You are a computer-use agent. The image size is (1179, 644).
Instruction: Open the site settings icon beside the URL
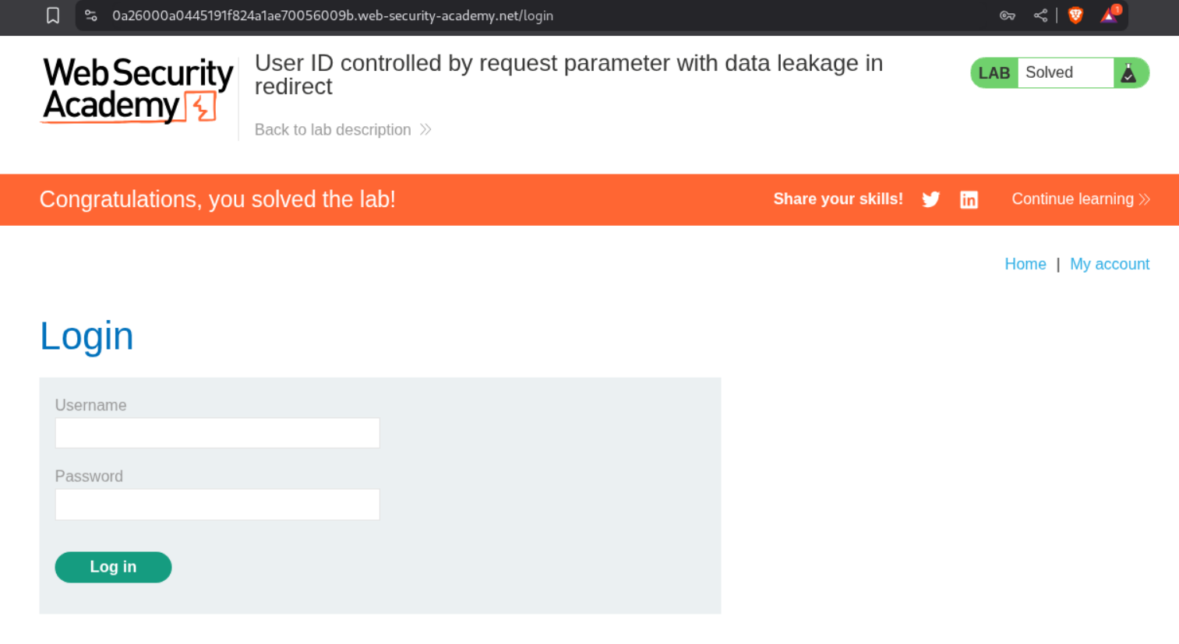click(x=91, y=16)
